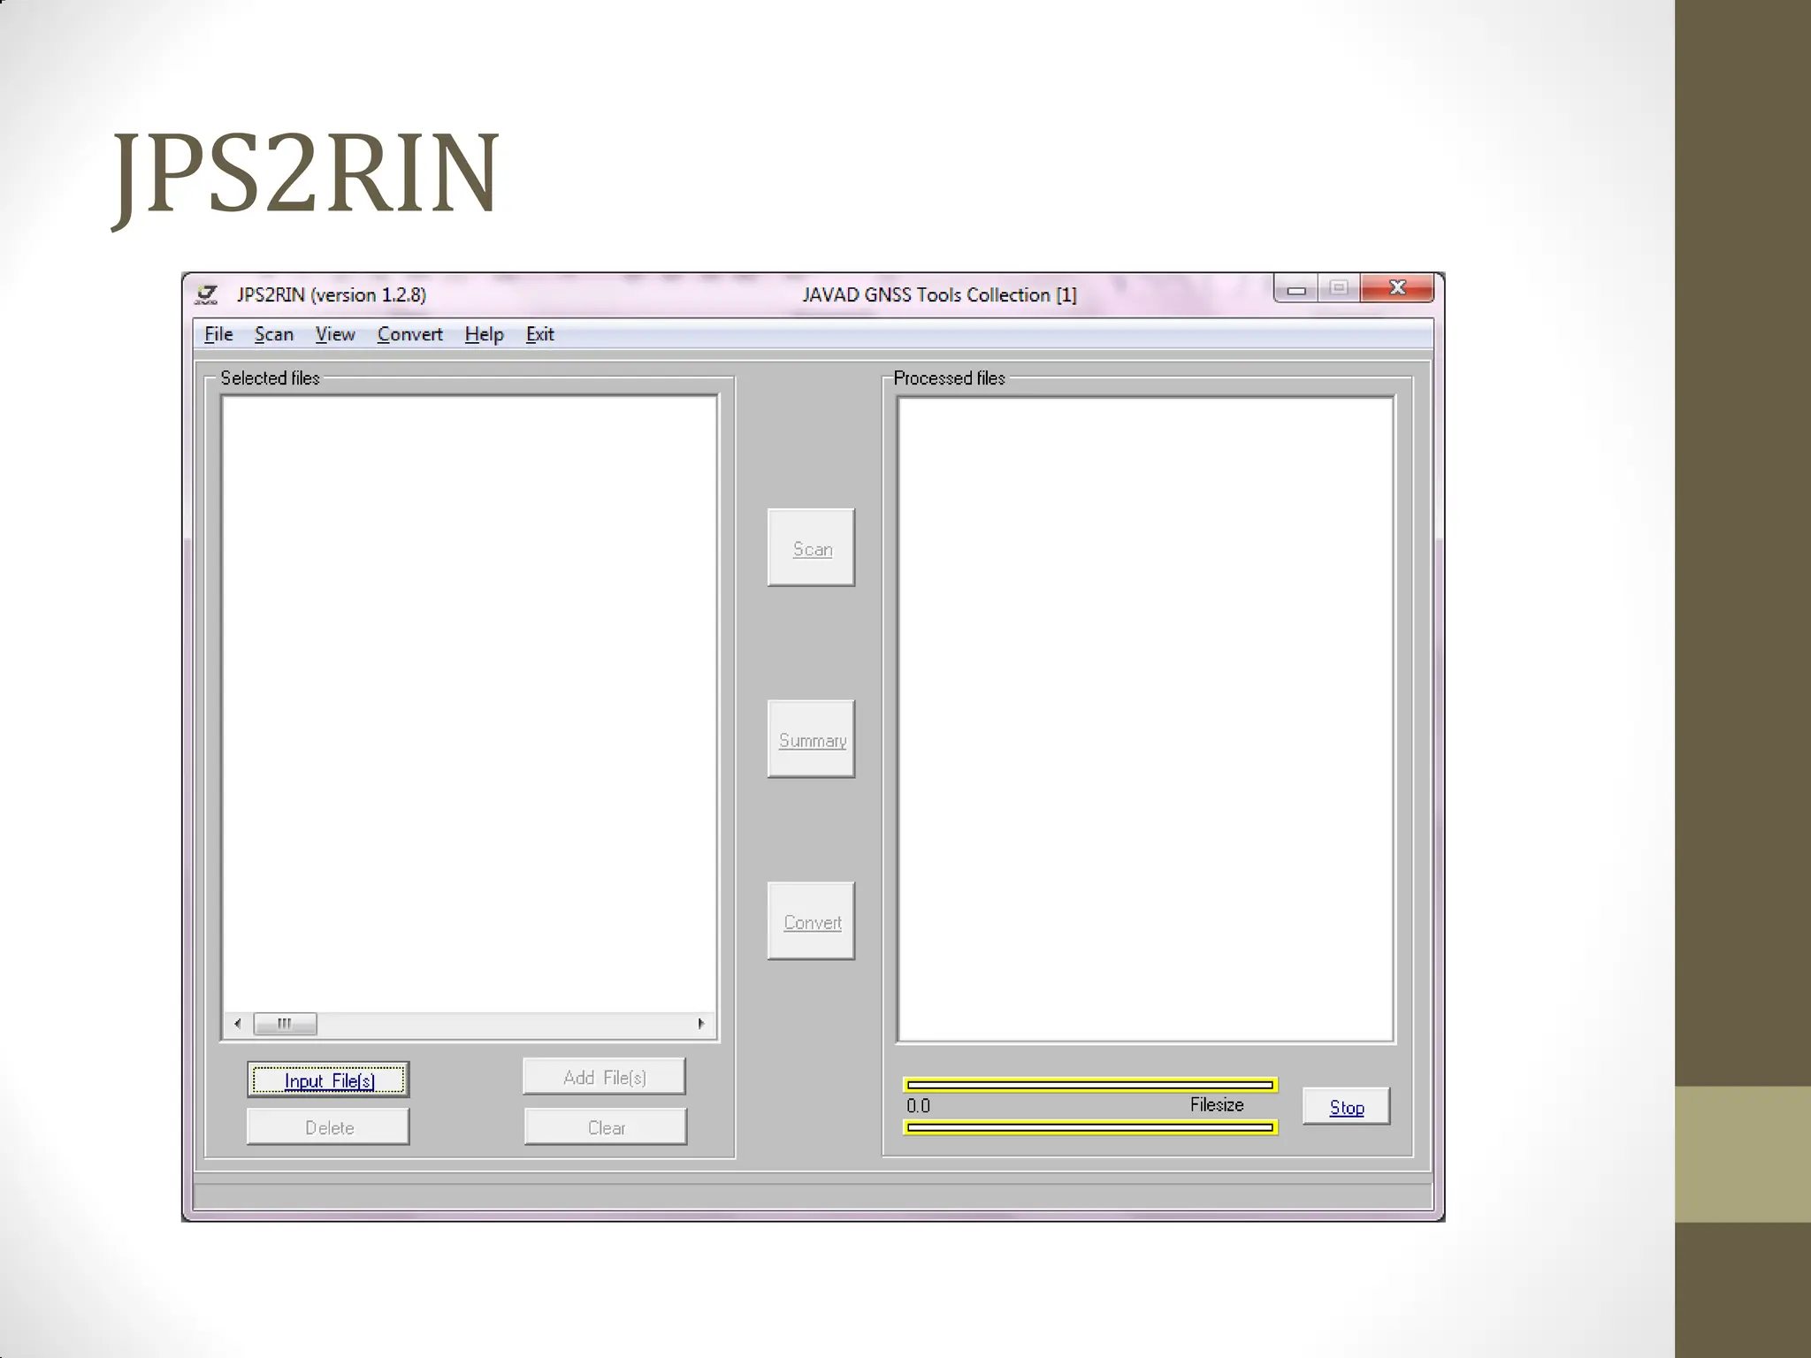This screenshot has height=1358, width=1811.
Task: Open the File menu
Action: 218,334
